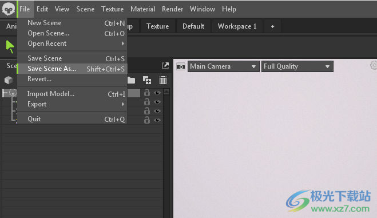The height and width of the screenshot is (218, 377).
Task: Open viewport settings gear icon
Action: coord(374,65)
